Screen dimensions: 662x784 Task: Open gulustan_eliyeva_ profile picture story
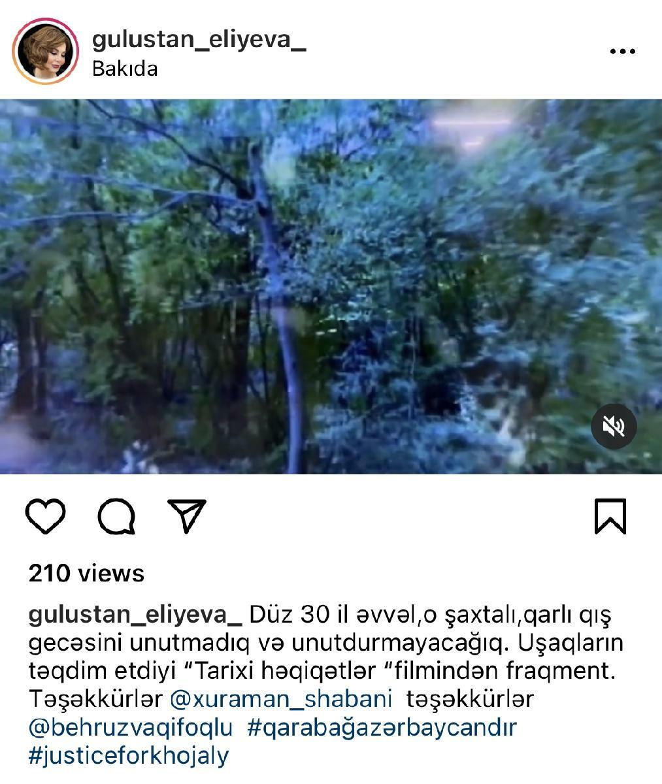click(45, 52)
